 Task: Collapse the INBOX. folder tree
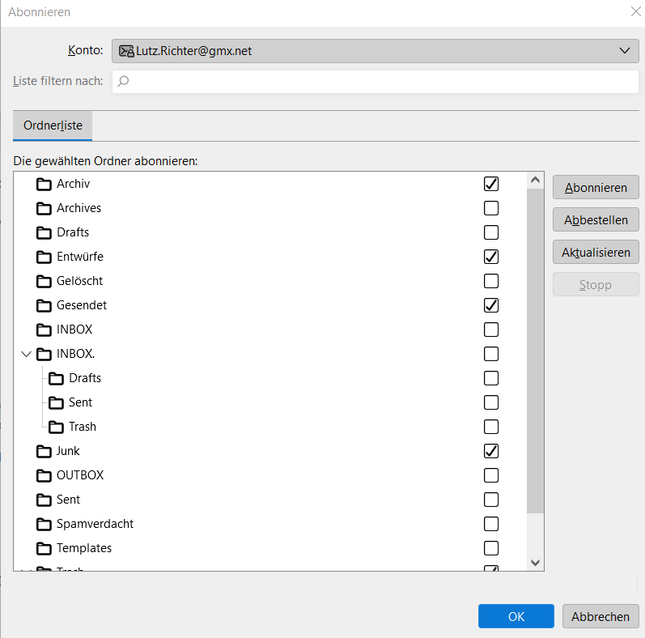click(26, 354)
